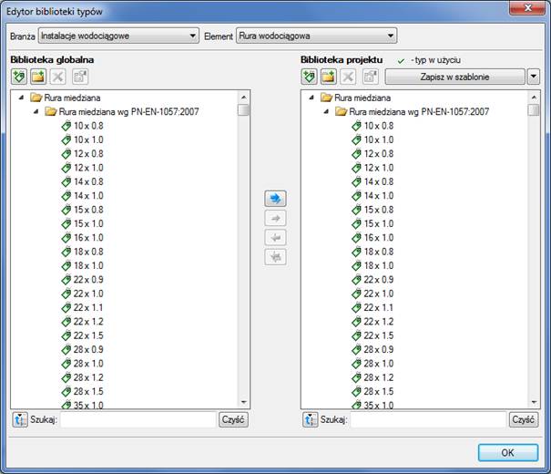Select 28x 1.0 in global library
Image resolution: width=551 pixels, height=474 pixels.
[x=88, y=364]
